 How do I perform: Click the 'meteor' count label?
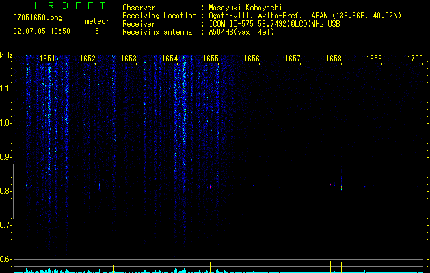[97, 21]
